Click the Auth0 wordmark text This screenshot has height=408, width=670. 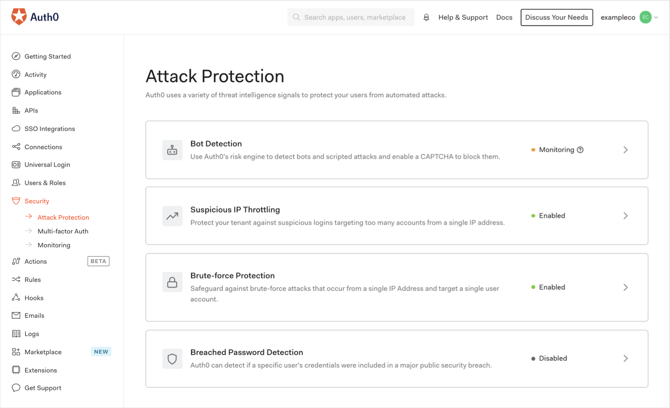click(44, 17)
